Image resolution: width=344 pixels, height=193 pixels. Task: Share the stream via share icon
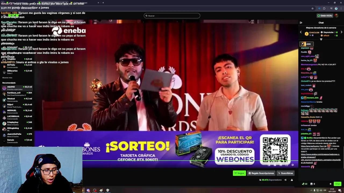[x=285, y=180]
